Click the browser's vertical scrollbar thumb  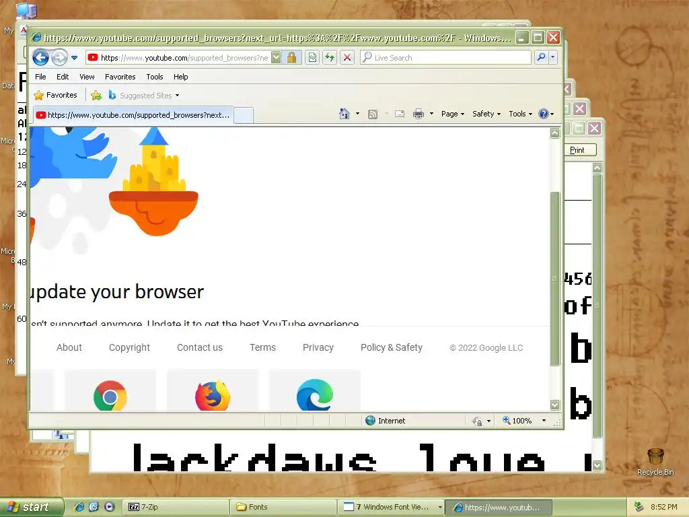[554, 279]
